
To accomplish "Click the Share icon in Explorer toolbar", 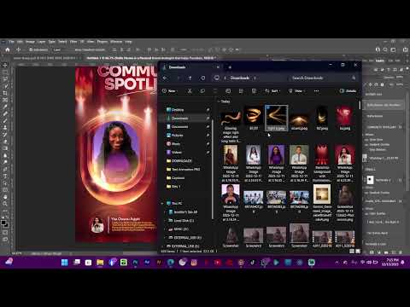I will point(241,91).
